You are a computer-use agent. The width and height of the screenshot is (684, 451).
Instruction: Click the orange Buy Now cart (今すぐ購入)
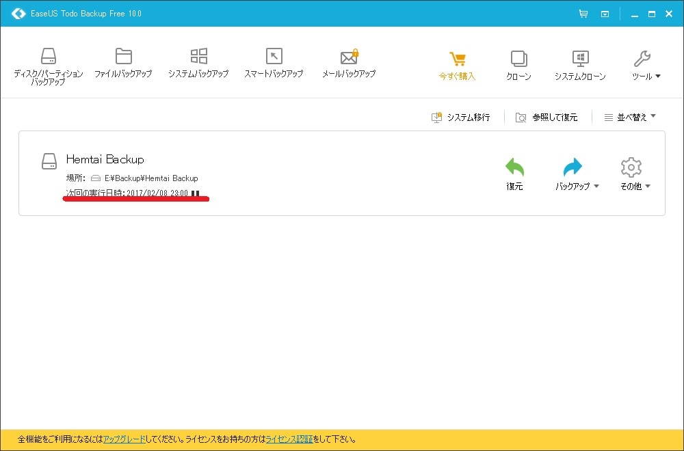[457, 66]
